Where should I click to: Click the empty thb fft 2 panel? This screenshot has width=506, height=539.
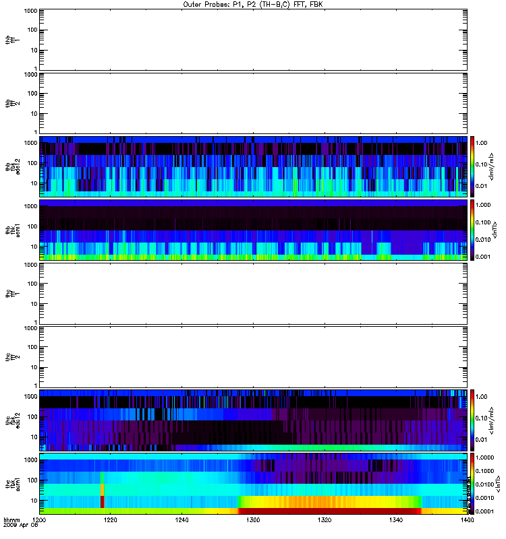[254, 103]
